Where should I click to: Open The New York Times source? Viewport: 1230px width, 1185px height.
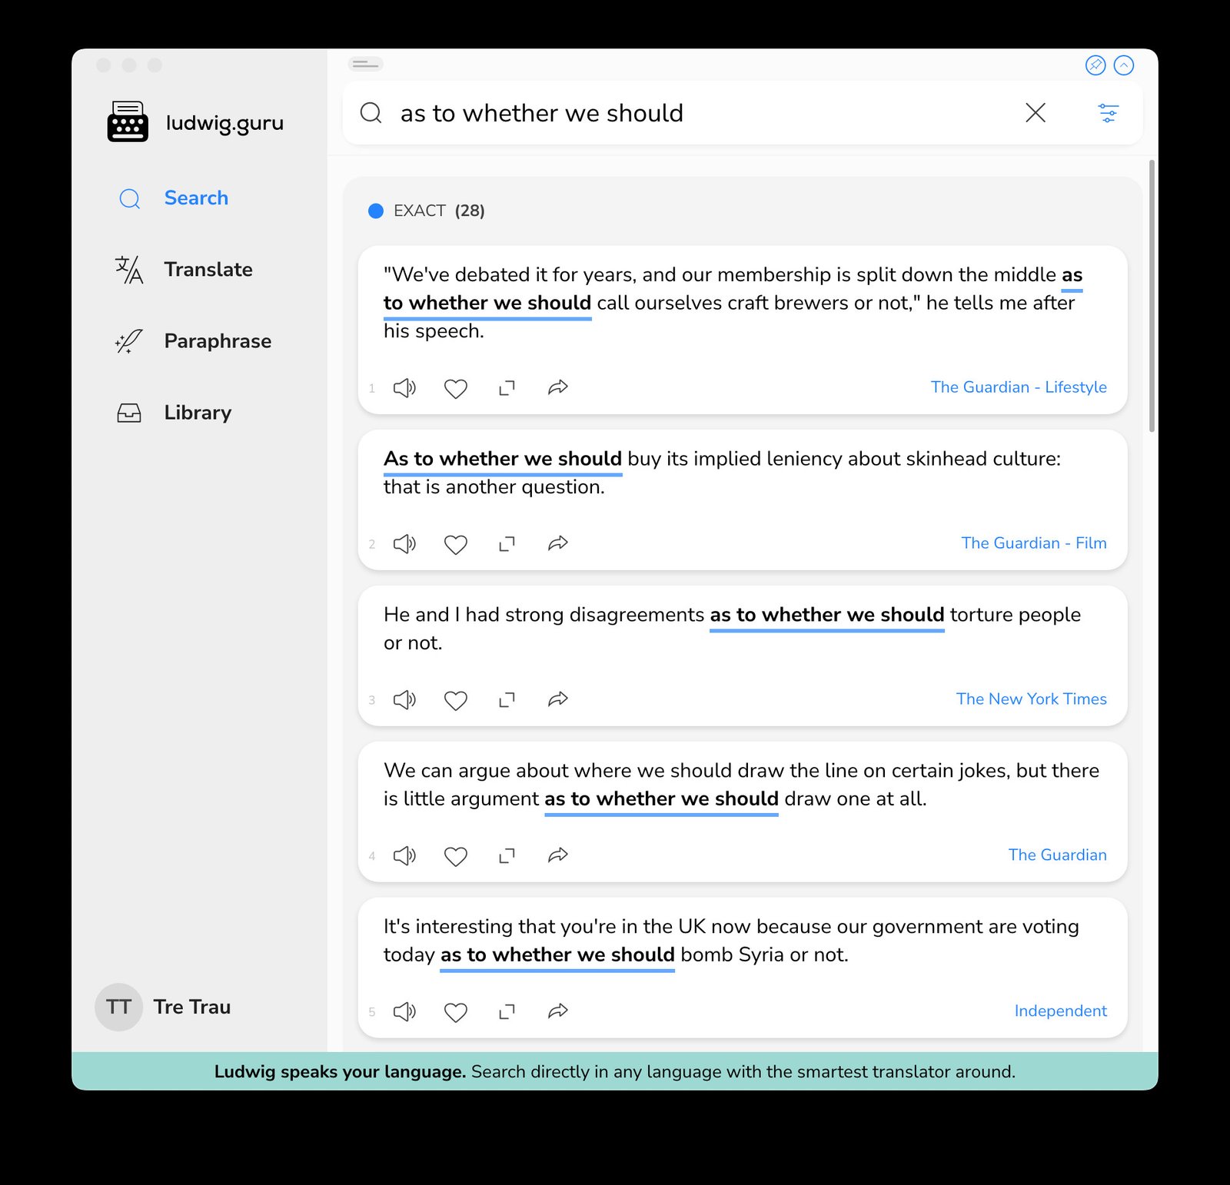[x=1032, y=699]
